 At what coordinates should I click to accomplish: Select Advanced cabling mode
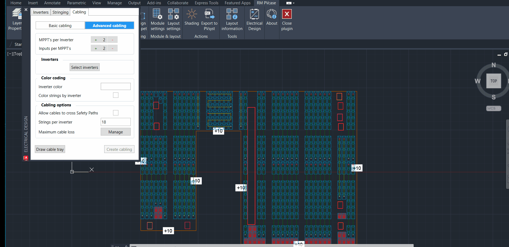coord(109,25)
